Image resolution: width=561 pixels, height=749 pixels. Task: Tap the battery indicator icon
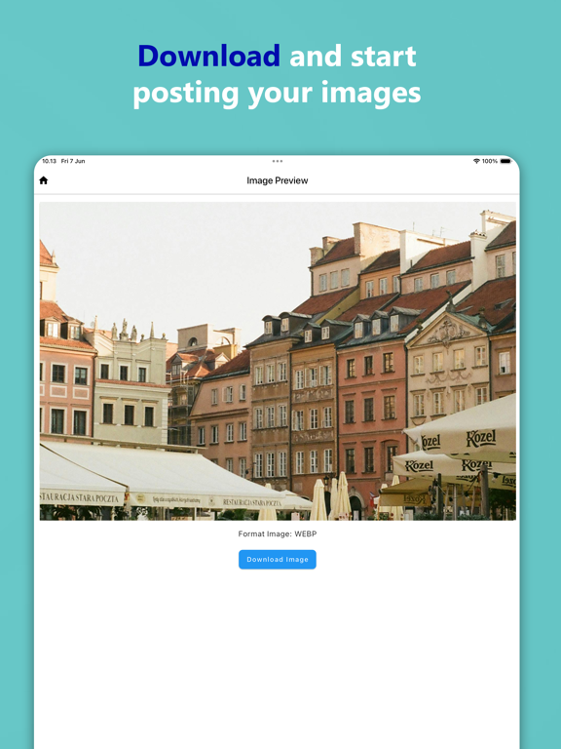coord(505,161)
